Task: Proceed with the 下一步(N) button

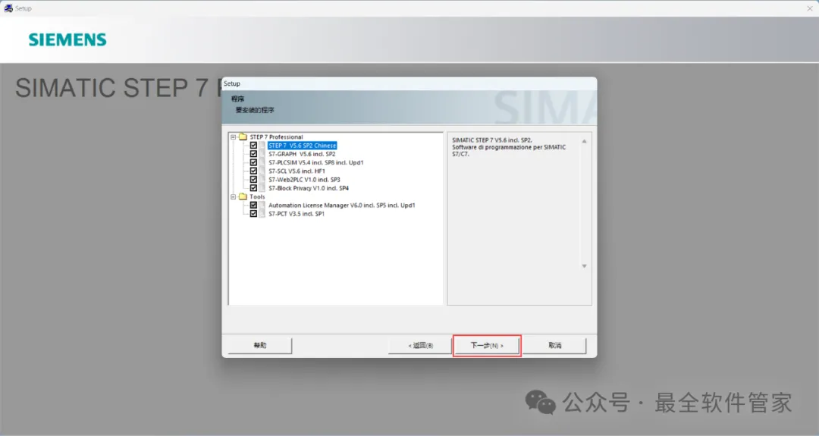Action: tap(487, 345)
